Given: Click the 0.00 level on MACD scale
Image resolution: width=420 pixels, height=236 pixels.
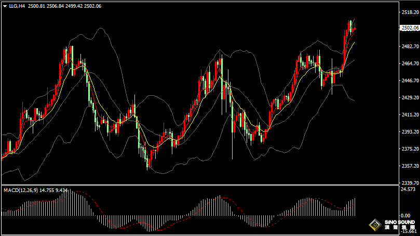Looking at the screenshot, I should pos(406,214).
